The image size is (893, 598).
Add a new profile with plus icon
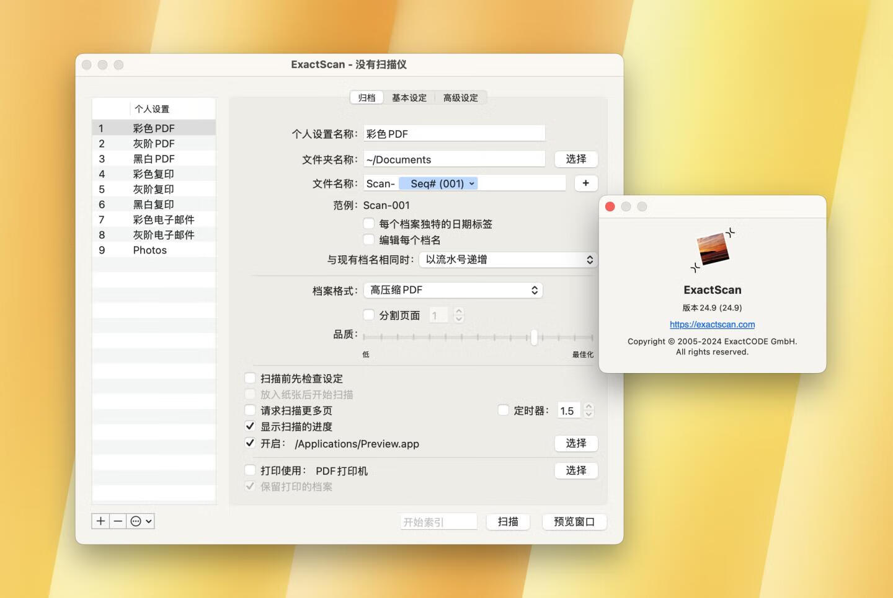(100, 521)
